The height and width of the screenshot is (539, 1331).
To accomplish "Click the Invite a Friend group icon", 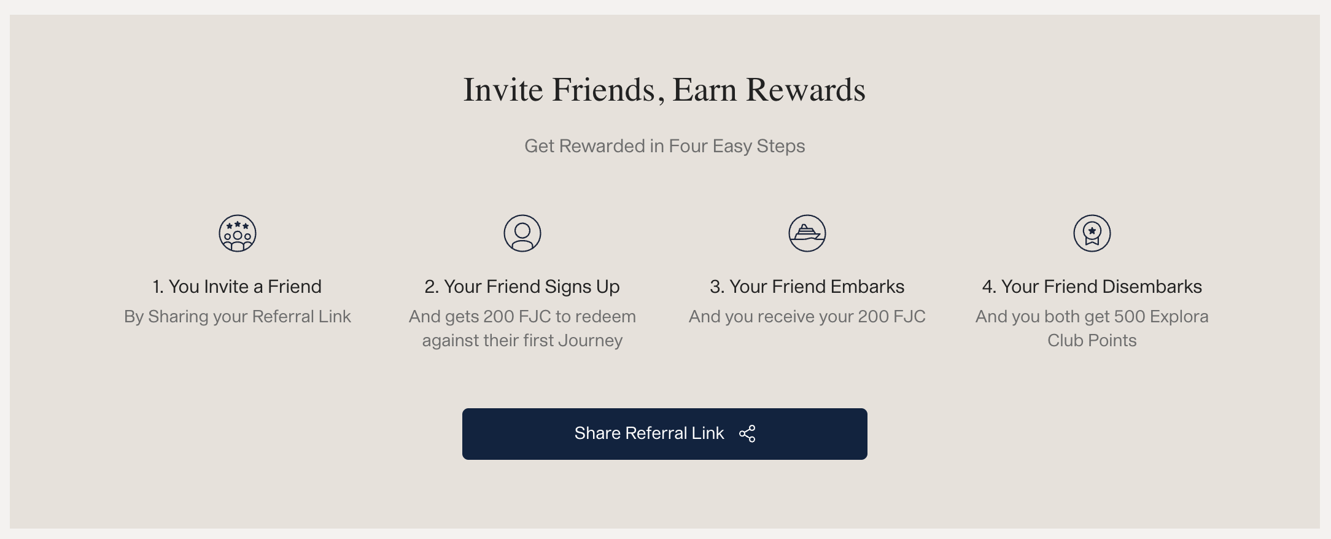I will pos(238,233).
